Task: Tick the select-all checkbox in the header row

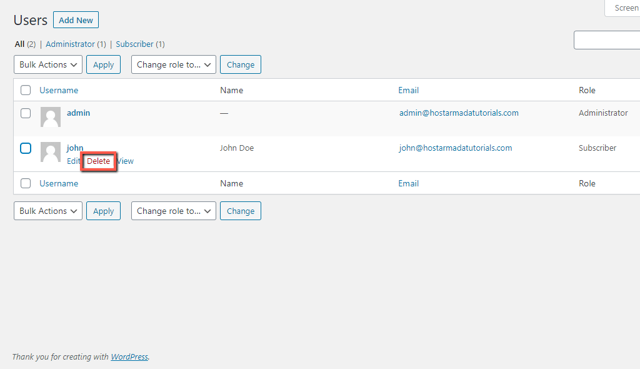Action: coord(26,90)
